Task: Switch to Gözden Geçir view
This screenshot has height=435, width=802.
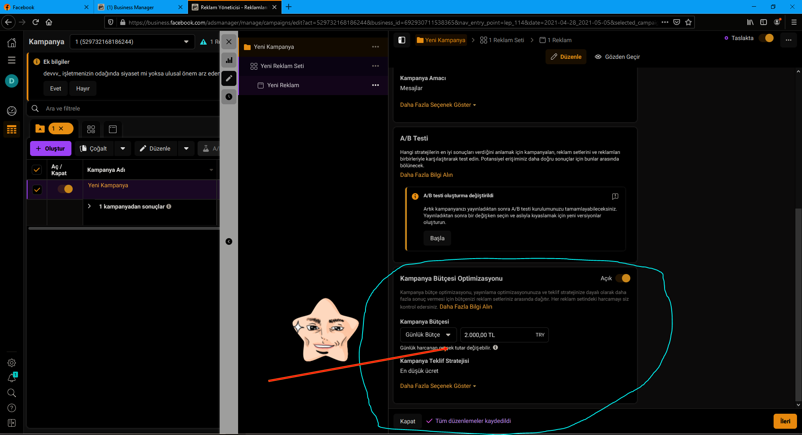Action: [x=617, y=57]
